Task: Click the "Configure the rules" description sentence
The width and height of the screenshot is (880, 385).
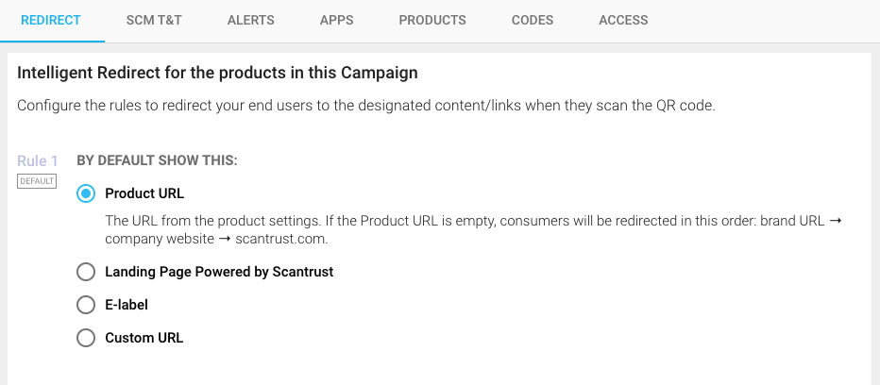Action: coord(365,106)
